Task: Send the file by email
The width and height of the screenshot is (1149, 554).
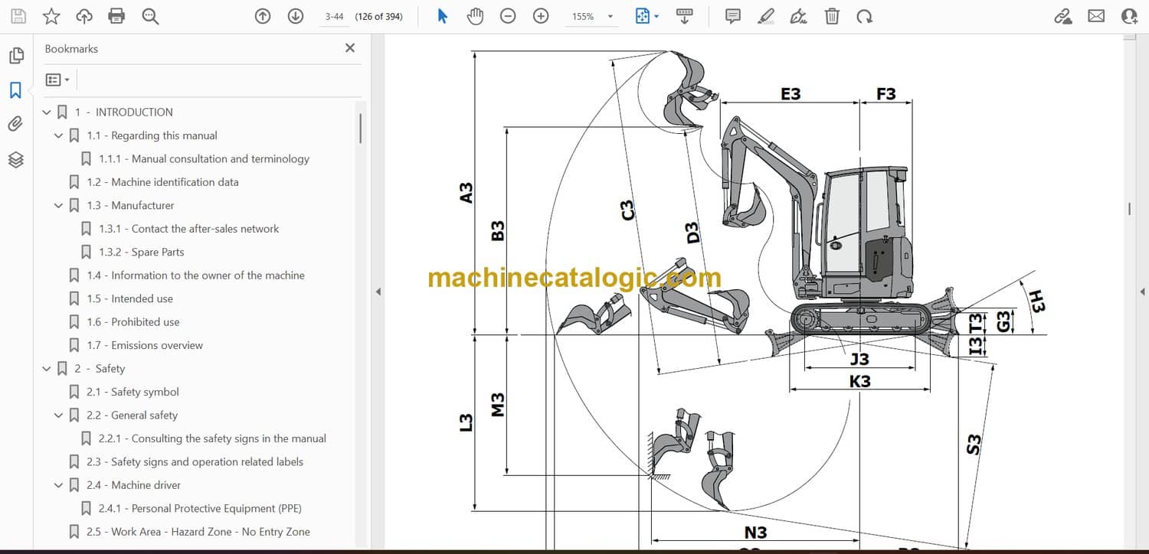Action: click(x=1096, y=16)
